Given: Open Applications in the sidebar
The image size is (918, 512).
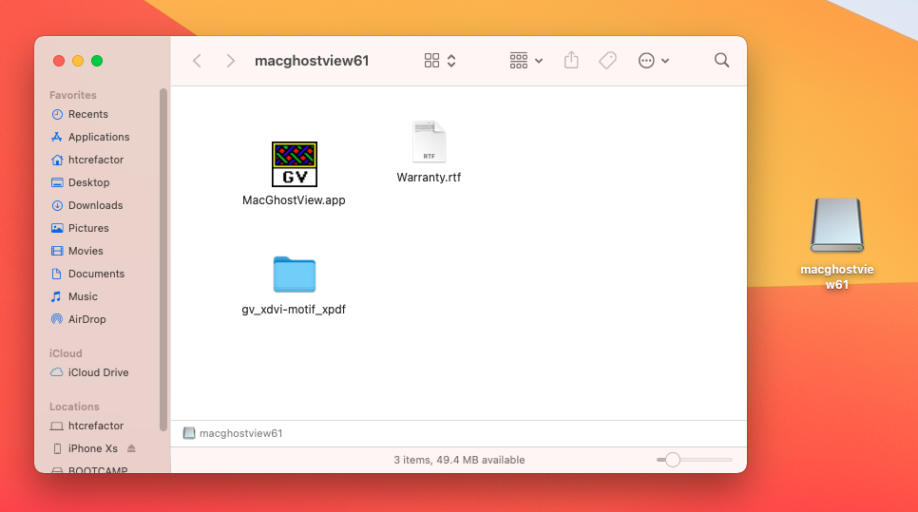Looking at the screenshot, I should click(x=101, y=137).
